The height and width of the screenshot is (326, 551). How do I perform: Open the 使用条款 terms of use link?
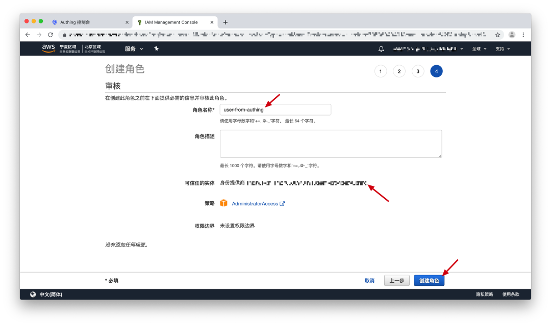click(511, 294)
